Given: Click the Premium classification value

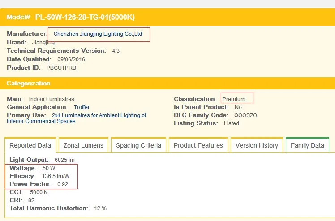Looking at the screenshot, I should tap(234, 99).
